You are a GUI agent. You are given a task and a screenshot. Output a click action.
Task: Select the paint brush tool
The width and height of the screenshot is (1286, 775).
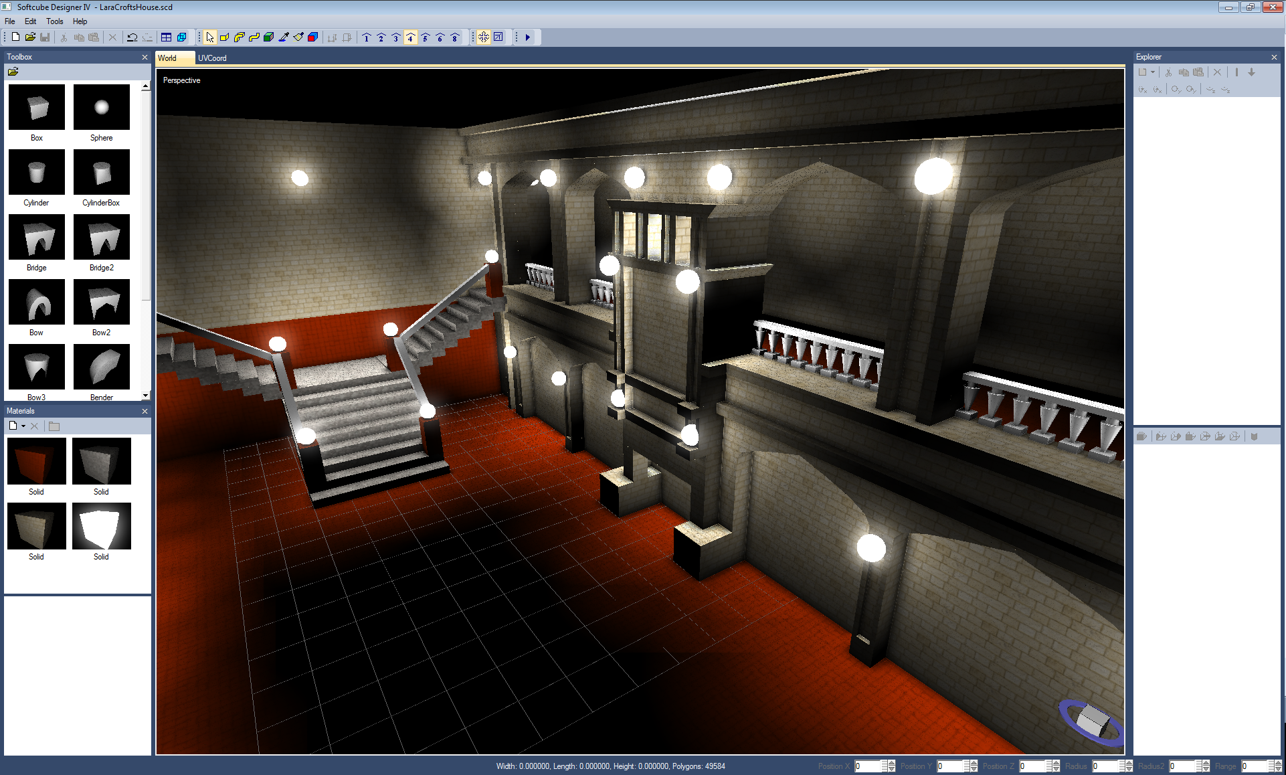point(298,37)
